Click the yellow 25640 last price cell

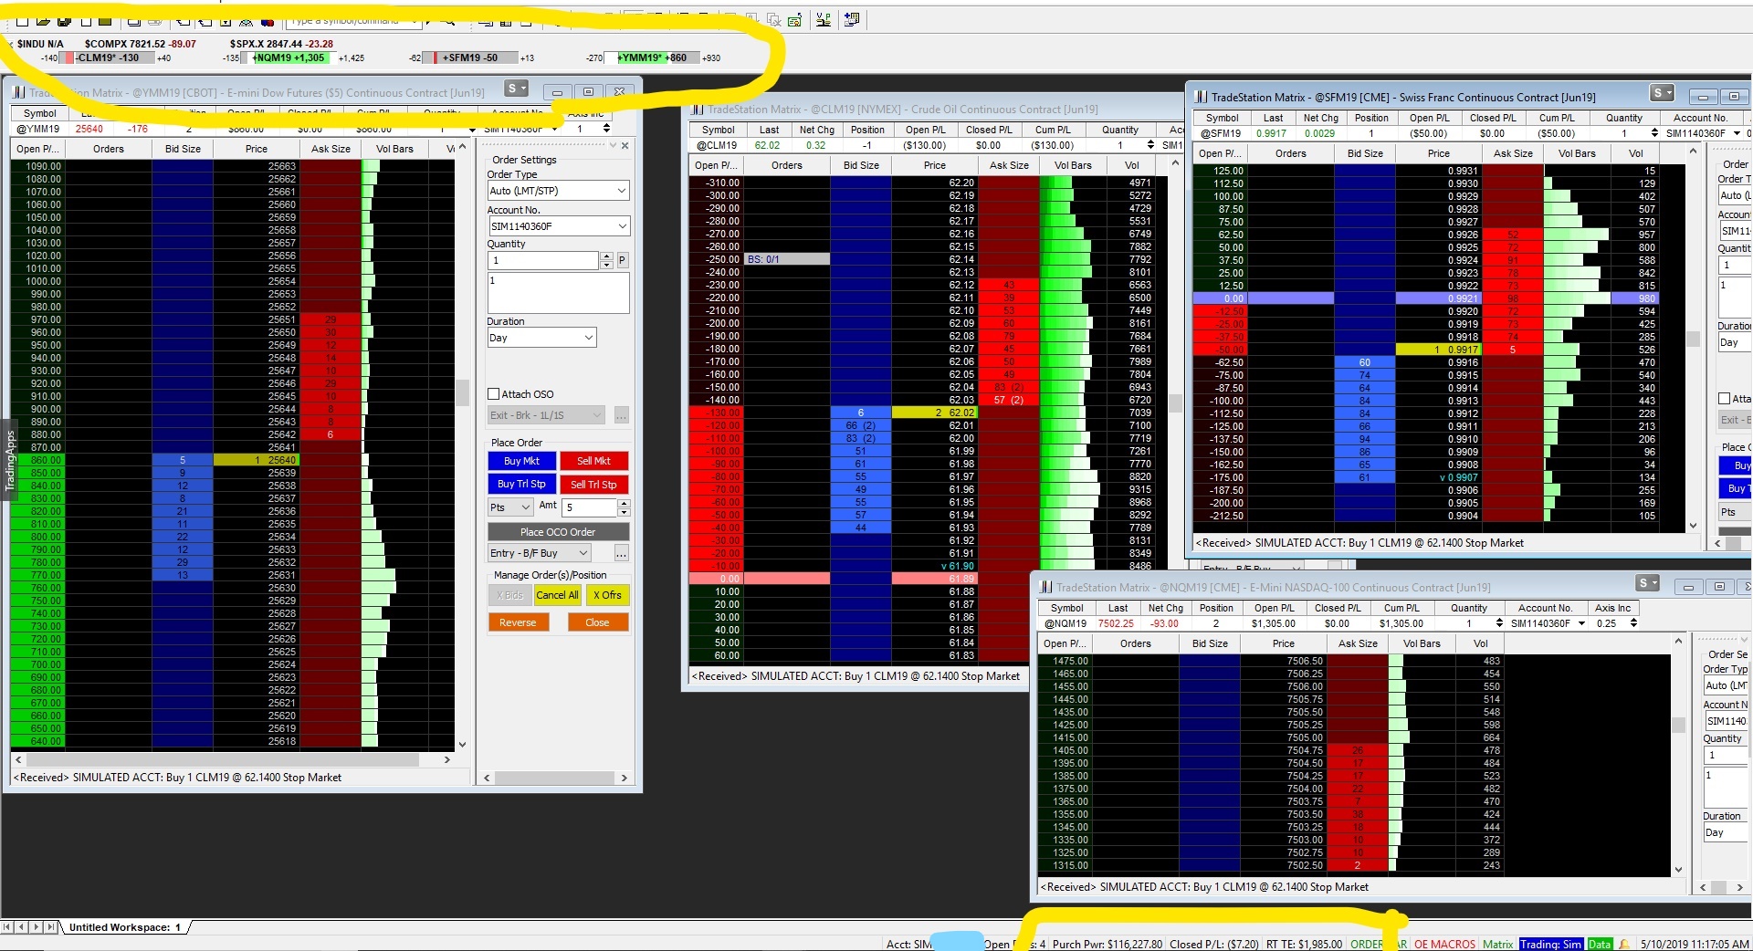click(x=257, y=460)
